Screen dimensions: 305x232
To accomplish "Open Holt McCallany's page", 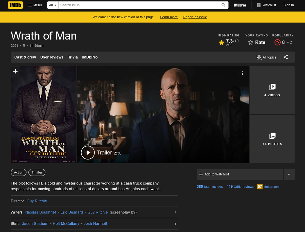I will tap(66, 224).
